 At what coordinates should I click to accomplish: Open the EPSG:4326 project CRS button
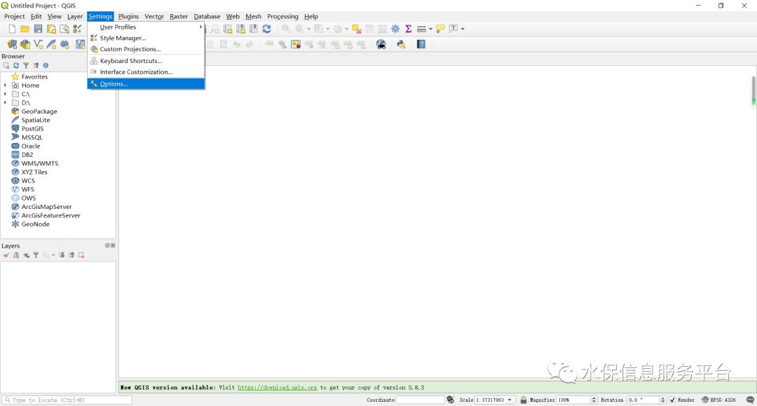tap(719, 400)
